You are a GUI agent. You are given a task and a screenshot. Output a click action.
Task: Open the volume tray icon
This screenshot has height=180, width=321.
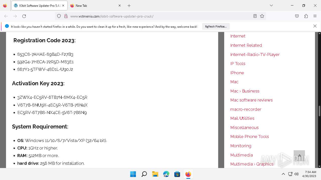click(296, 174)
